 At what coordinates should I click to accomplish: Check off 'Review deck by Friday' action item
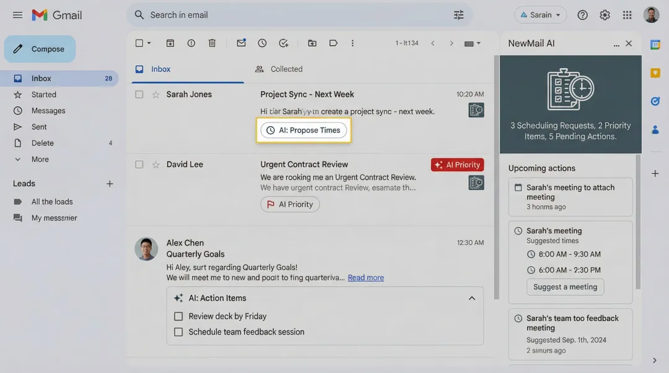tap(178, 316)
